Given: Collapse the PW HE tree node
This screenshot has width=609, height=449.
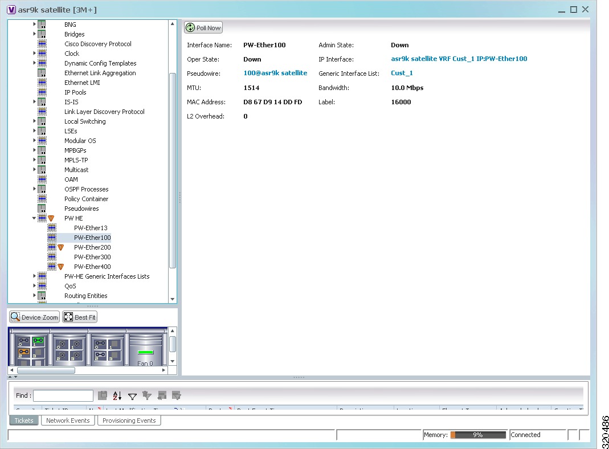Looking at the screenshot, I should pyautogui.click(x=34, y=218).
